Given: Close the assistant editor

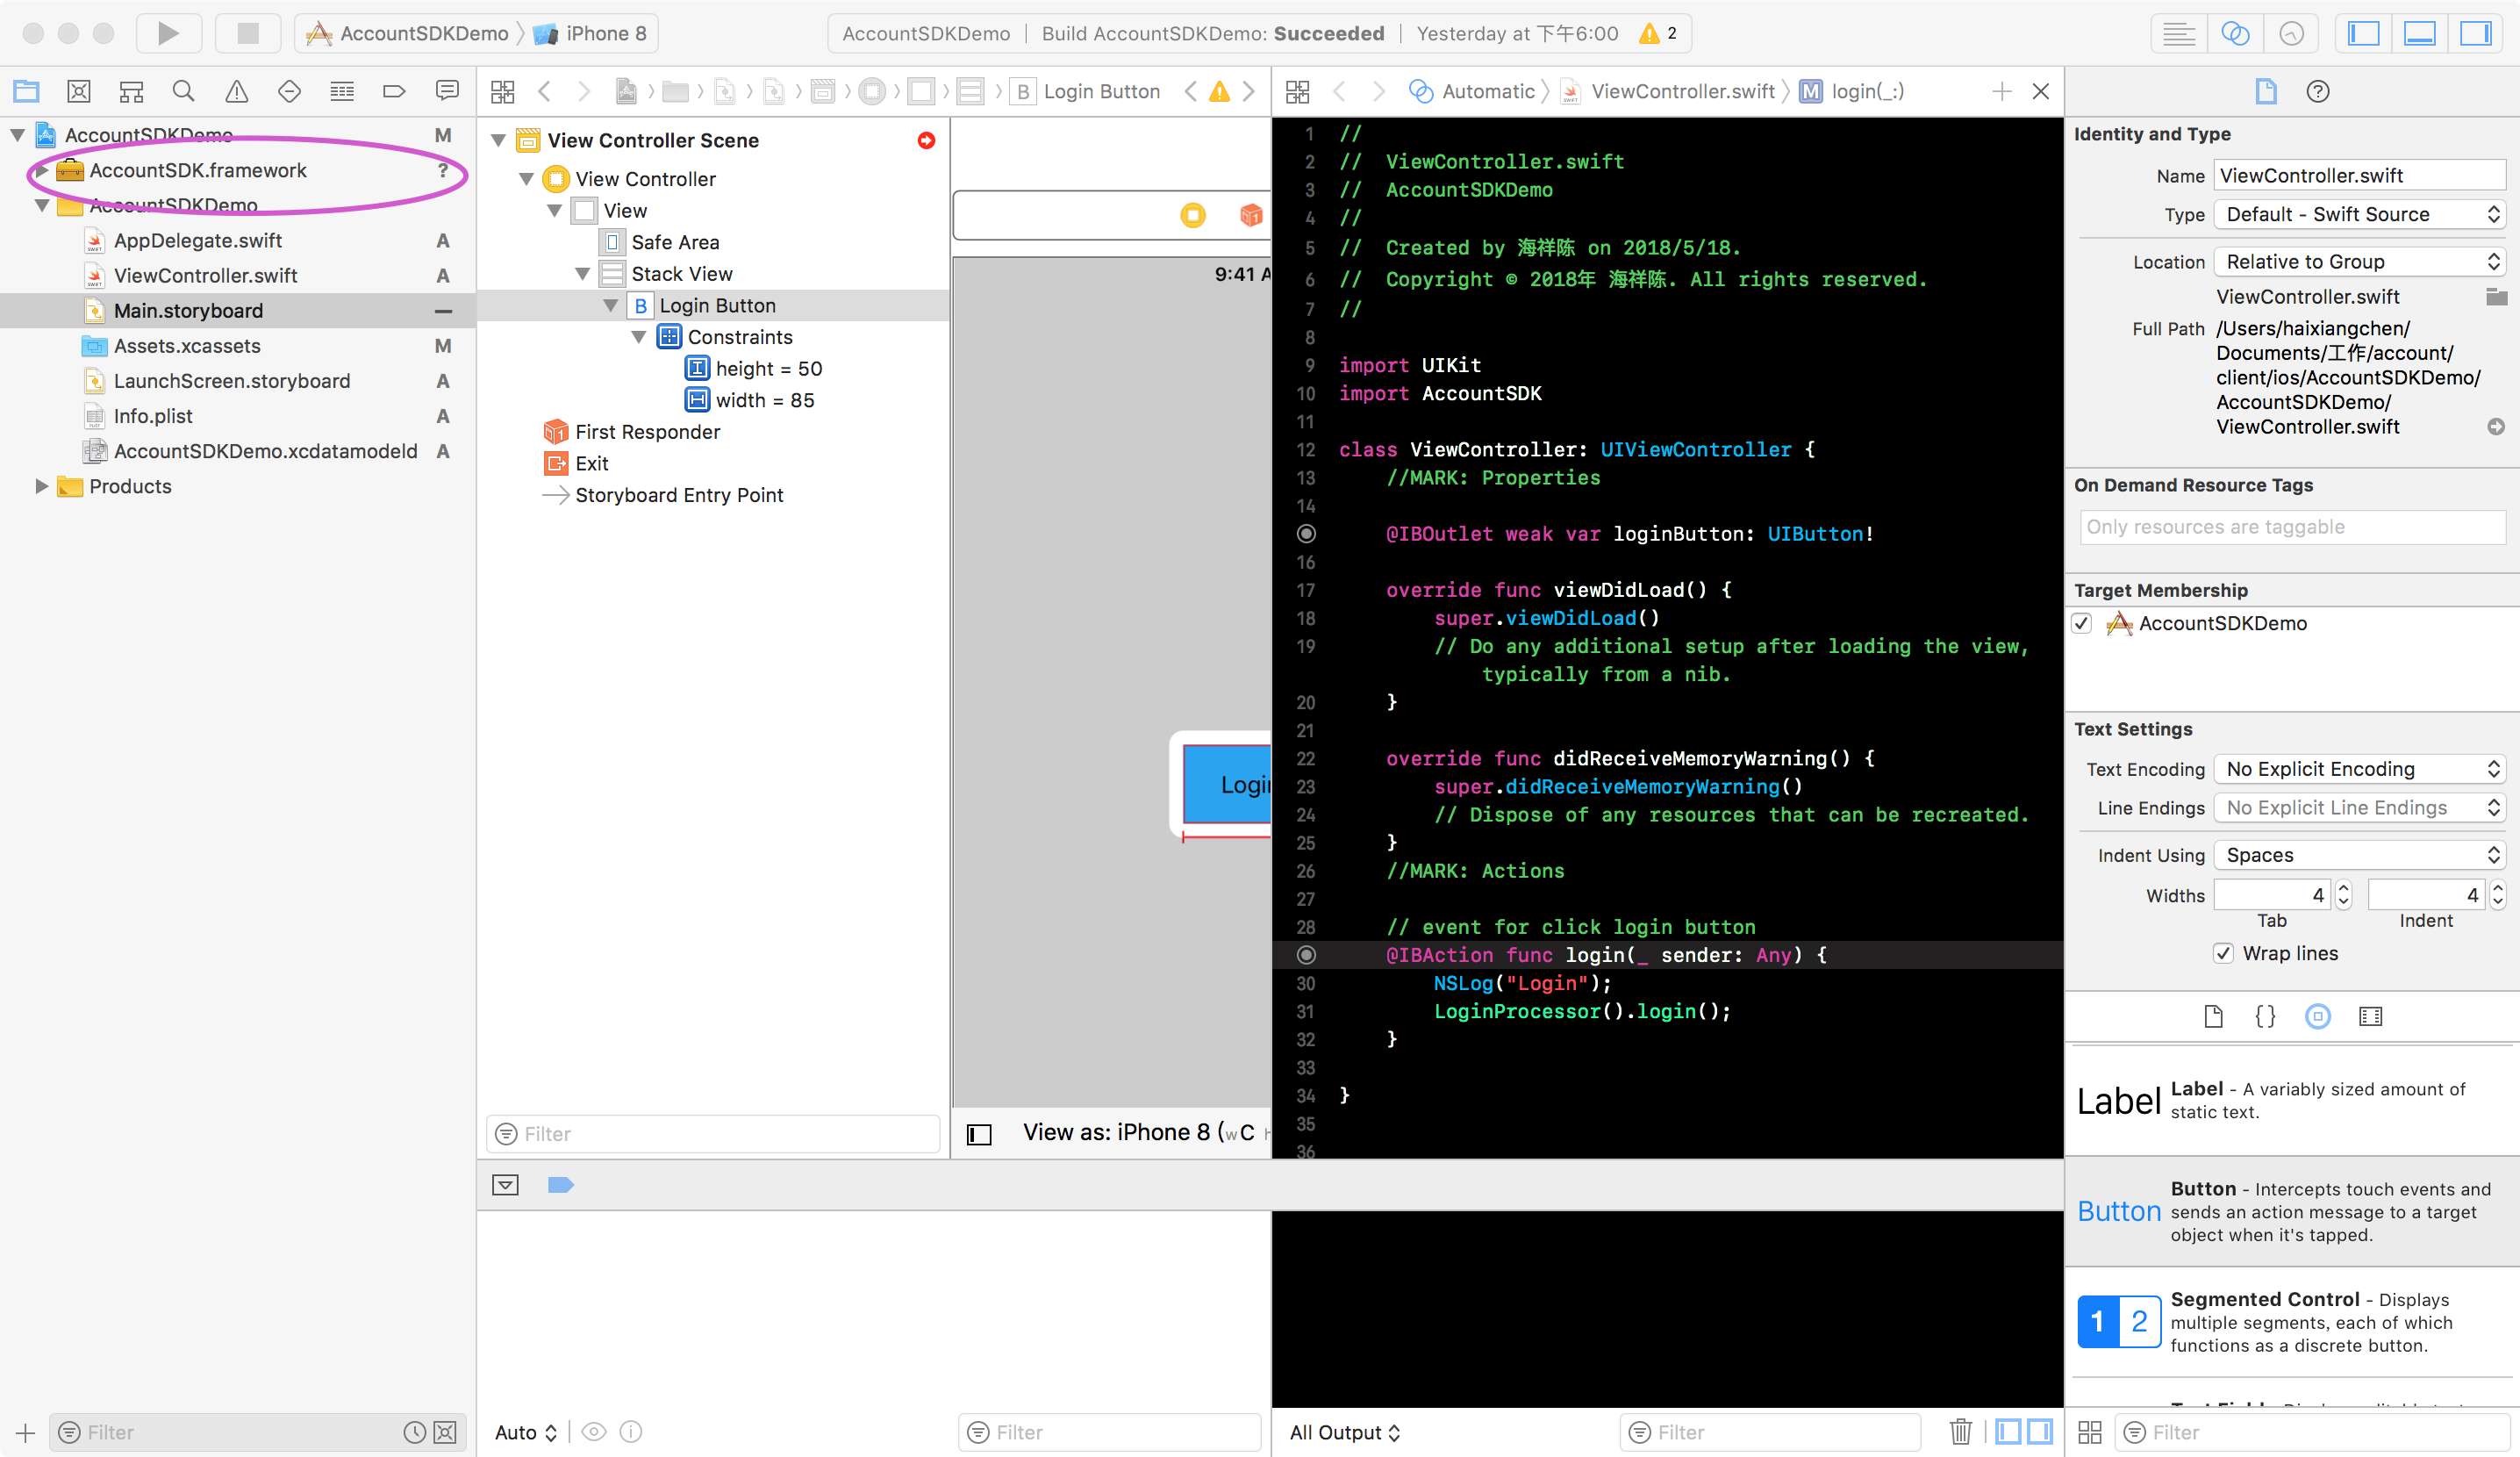Looking at the screenshot, I should click(2041, 91).
